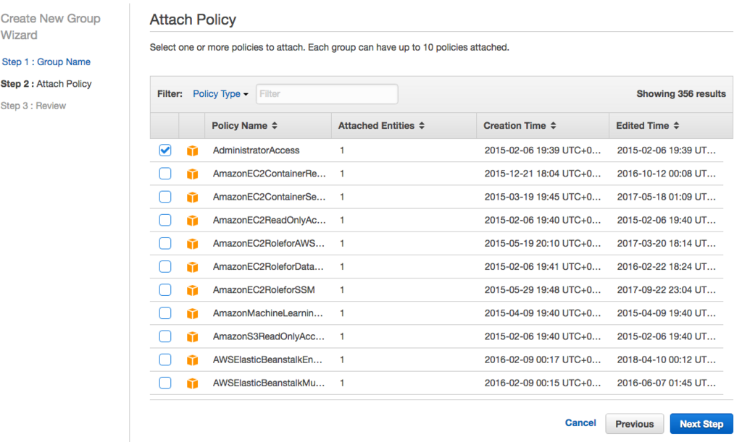742x442 pixels.
Task: Click the sort arrows icon on Edited Time
Action: pos(676,126)
